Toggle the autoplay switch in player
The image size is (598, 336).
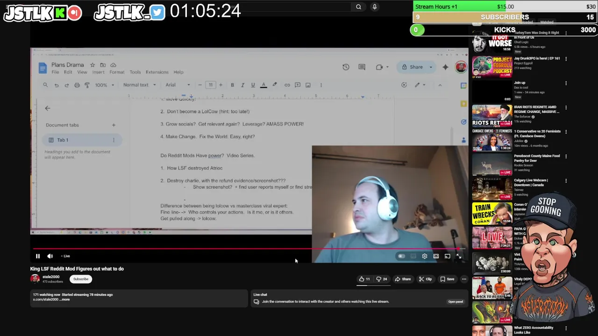tap(401, 256)
